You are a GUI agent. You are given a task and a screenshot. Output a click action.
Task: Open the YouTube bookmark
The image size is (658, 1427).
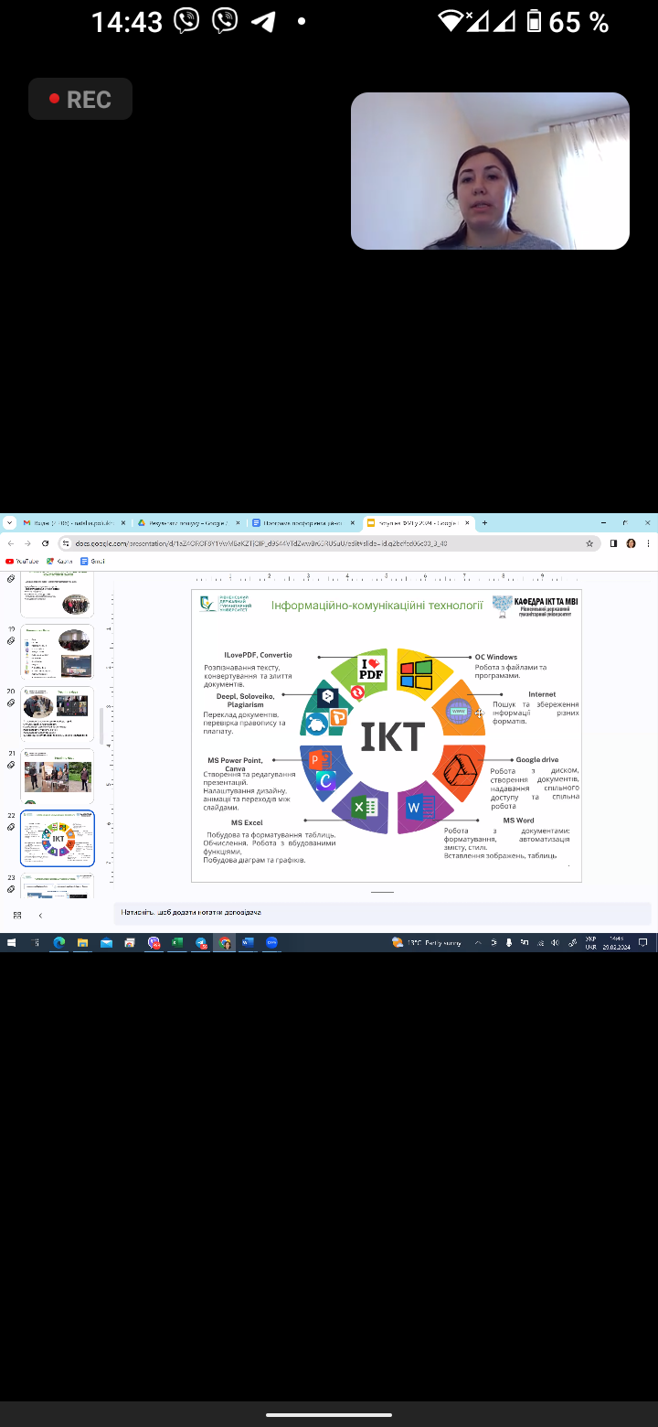(x=23, y=561)
